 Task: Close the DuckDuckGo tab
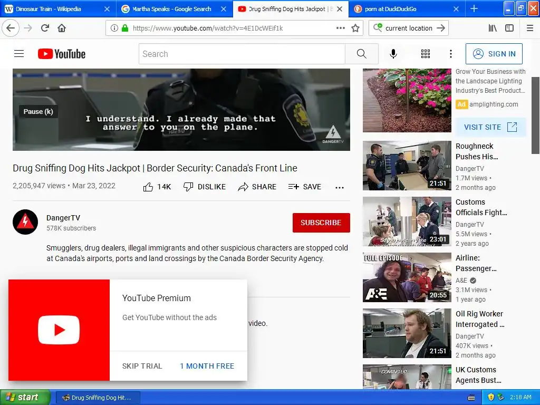pos(456,9)
